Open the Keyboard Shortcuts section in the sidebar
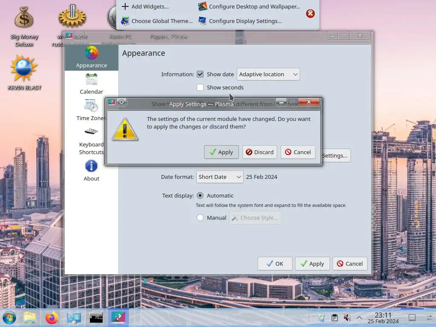 click(92, 141)
